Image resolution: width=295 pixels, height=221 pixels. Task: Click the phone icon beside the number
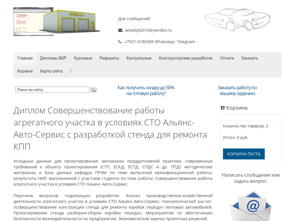(x=120, y=42)
